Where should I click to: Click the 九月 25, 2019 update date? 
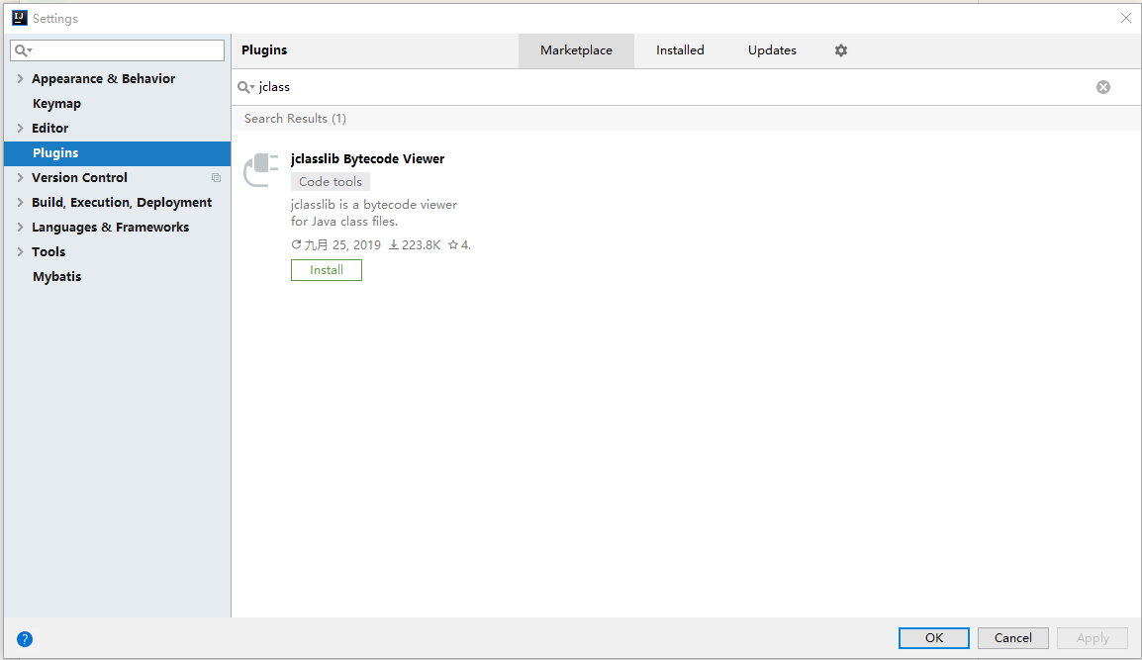tap(335, 245)
